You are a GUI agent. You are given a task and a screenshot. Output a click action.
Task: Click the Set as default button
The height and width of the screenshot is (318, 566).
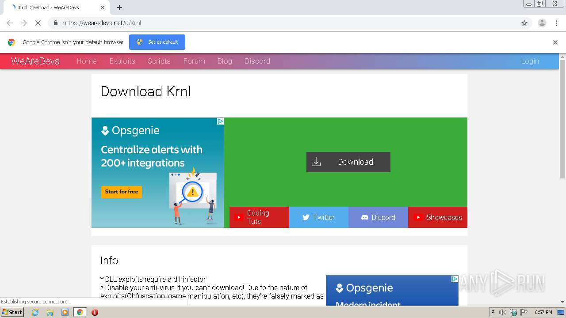(157, 42)
